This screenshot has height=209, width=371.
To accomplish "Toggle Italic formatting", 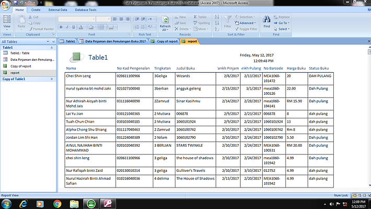I will click(67, 27).
